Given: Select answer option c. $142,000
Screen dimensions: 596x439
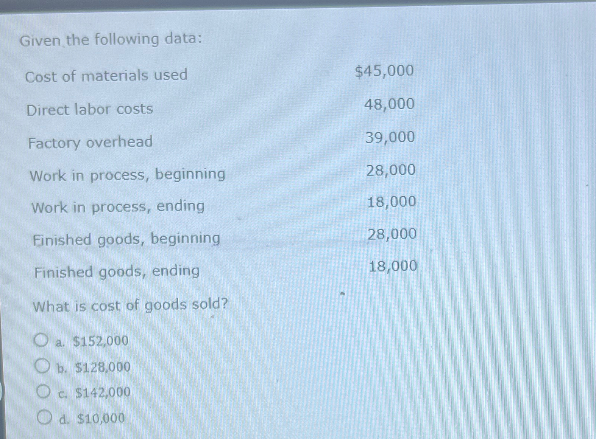Looking at the screenshot, I should coord(95,392).
